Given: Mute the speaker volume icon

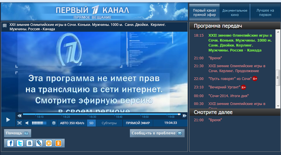Looking at the screenshot, I should [x=27, y=123].
